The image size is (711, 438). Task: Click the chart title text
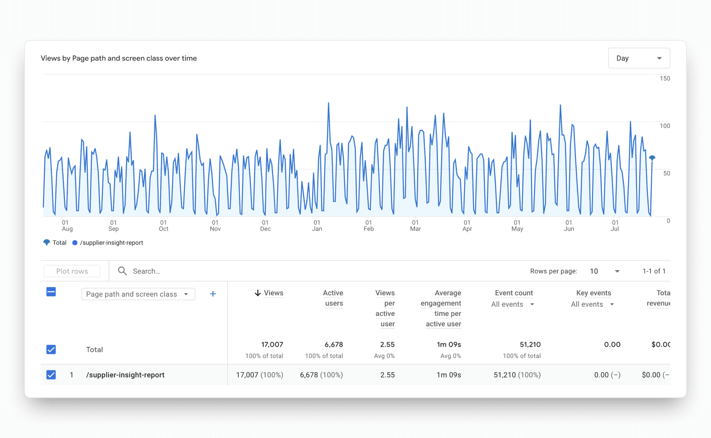tap(119, 58)
